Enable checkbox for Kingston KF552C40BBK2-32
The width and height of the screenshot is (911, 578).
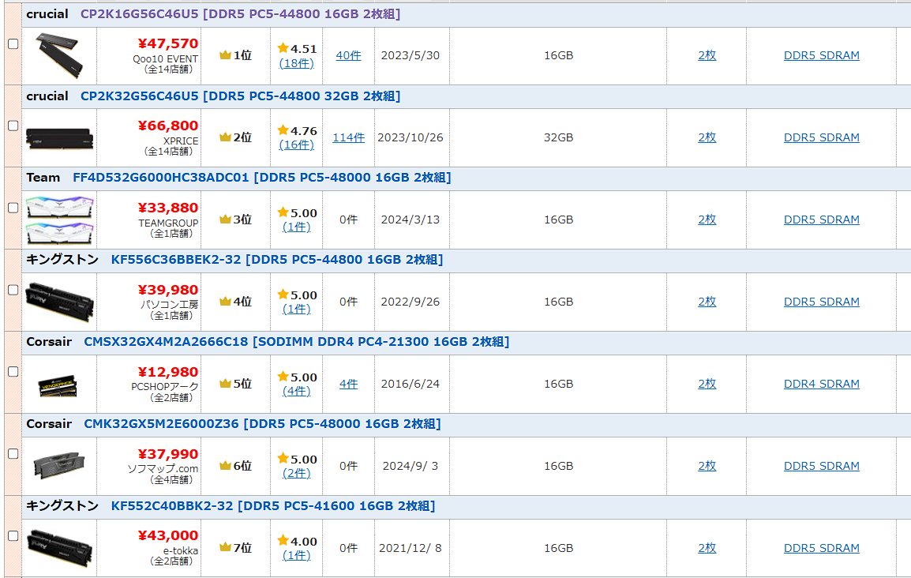13,535
